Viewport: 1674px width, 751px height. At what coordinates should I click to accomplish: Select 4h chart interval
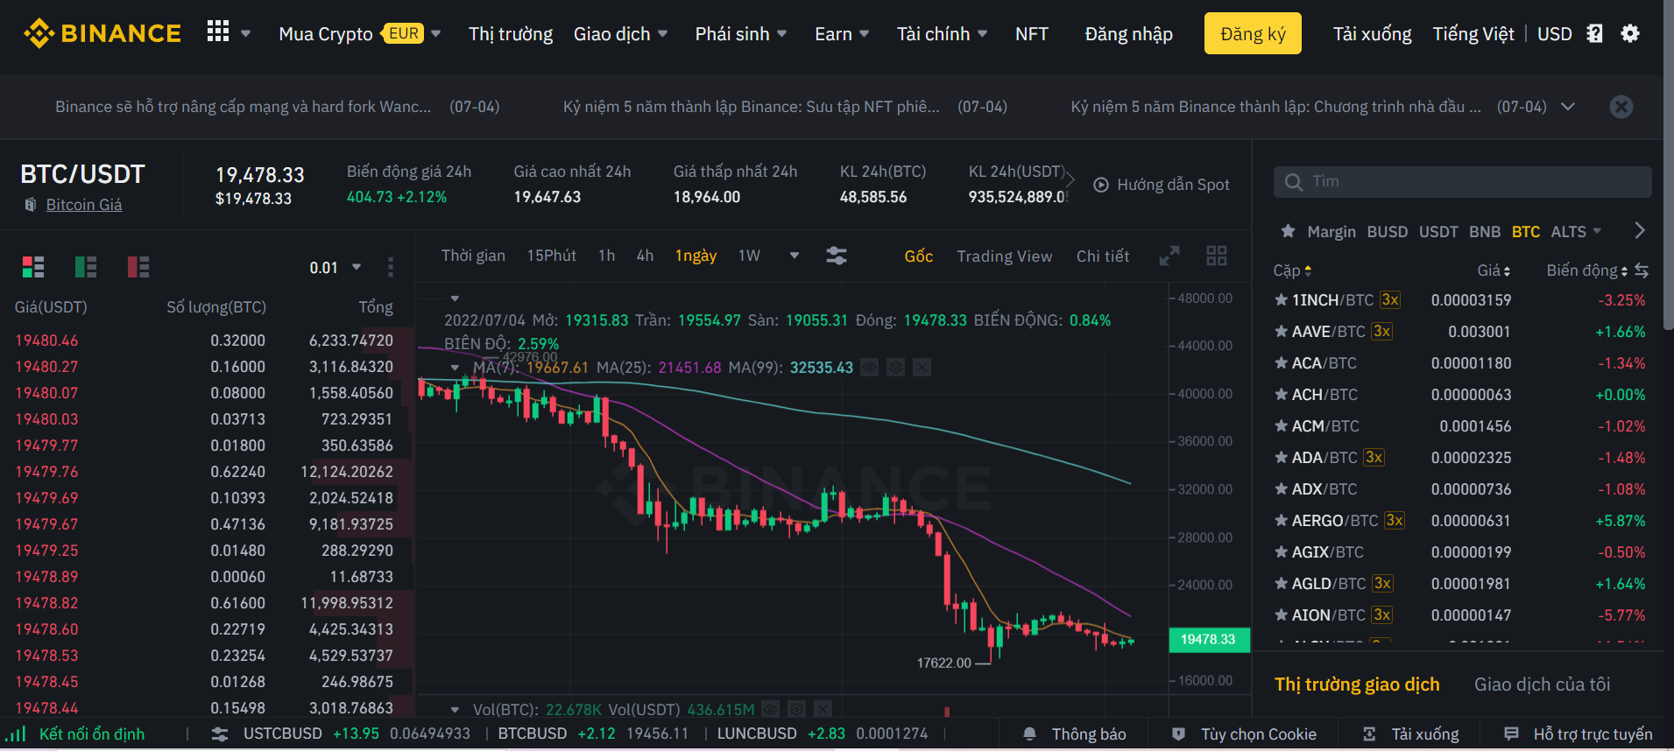645,256
